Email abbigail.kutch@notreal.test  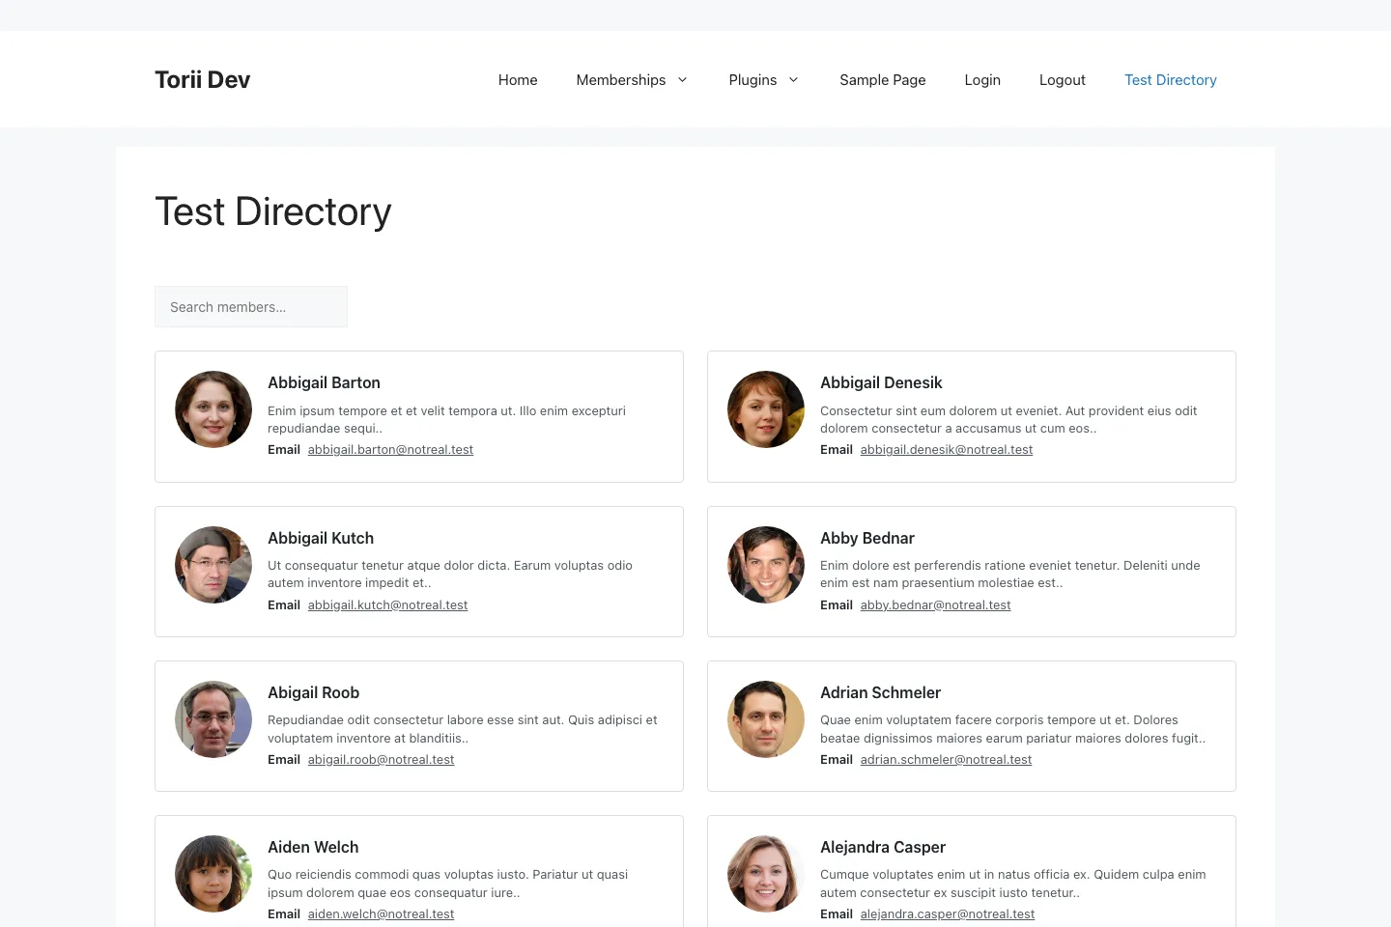(387, 605)
